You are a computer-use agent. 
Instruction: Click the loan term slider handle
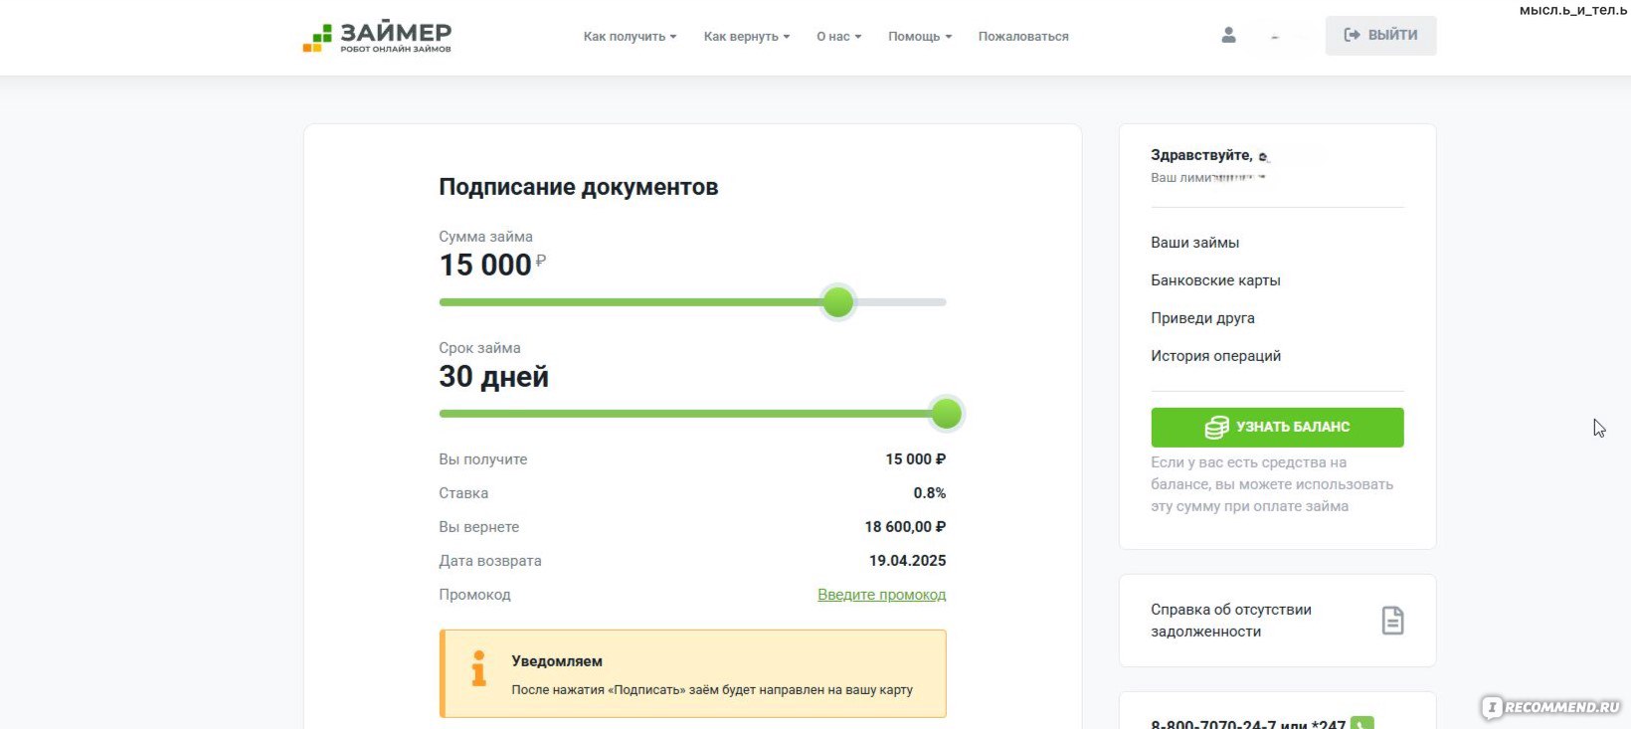[x=946, y=414]
